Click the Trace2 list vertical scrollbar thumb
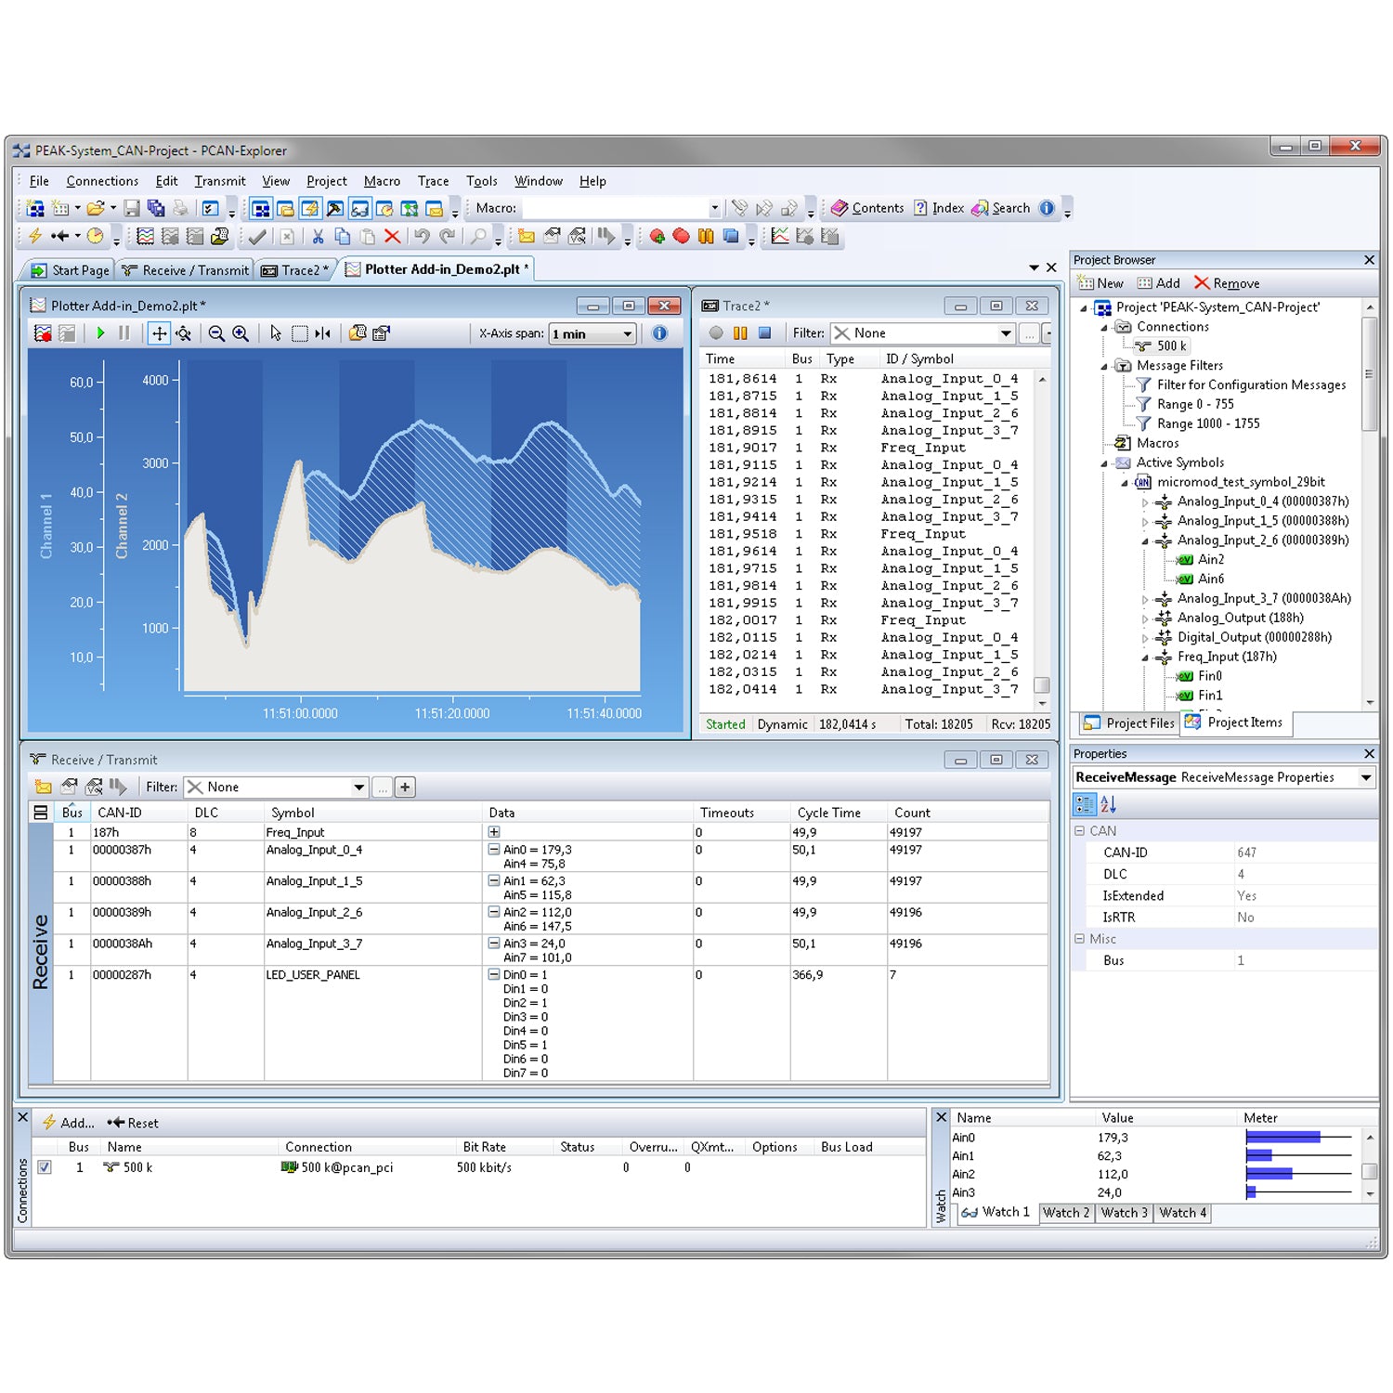Image resolution: width=1393 pixels, height=1393 pixels. coord(1042,684)
